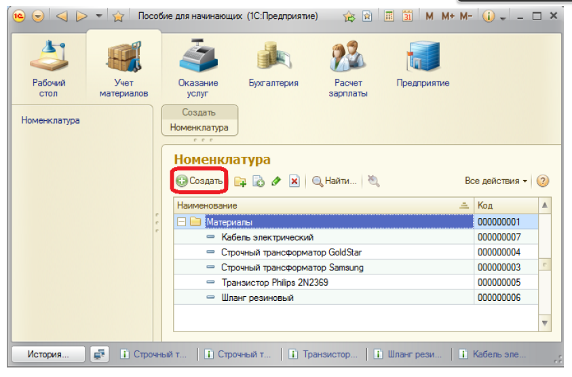Switch to Рабочий стол section

(x=49, y=69)
